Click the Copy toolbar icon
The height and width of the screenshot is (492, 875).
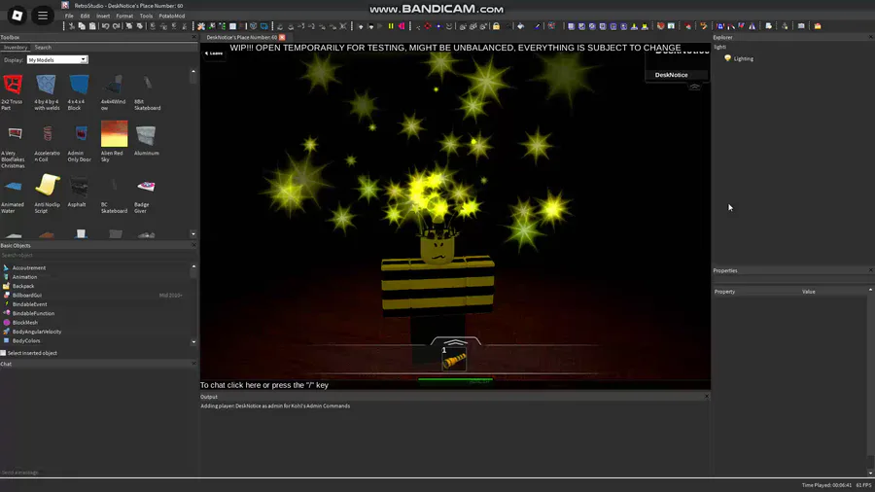click(82, 26)
